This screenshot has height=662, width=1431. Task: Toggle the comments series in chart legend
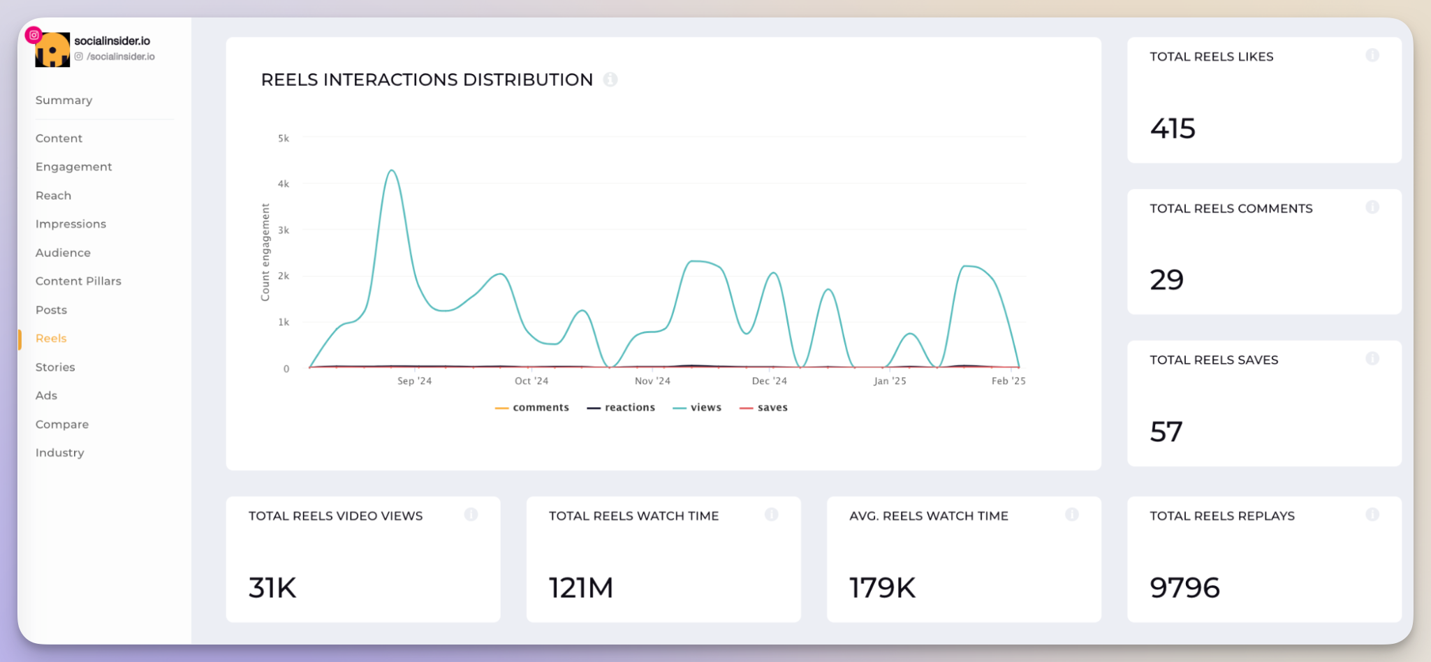click(x=532, y=408)
